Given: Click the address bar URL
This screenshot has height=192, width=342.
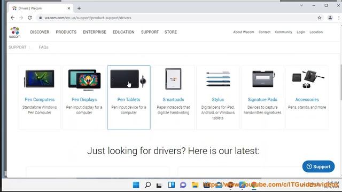Looking at the screenshot, I should pos(88,18).
